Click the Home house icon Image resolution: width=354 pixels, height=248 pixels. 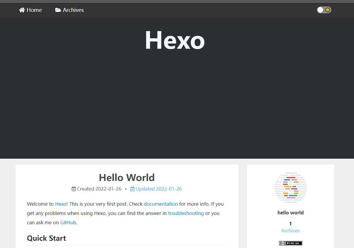[22, 10]
